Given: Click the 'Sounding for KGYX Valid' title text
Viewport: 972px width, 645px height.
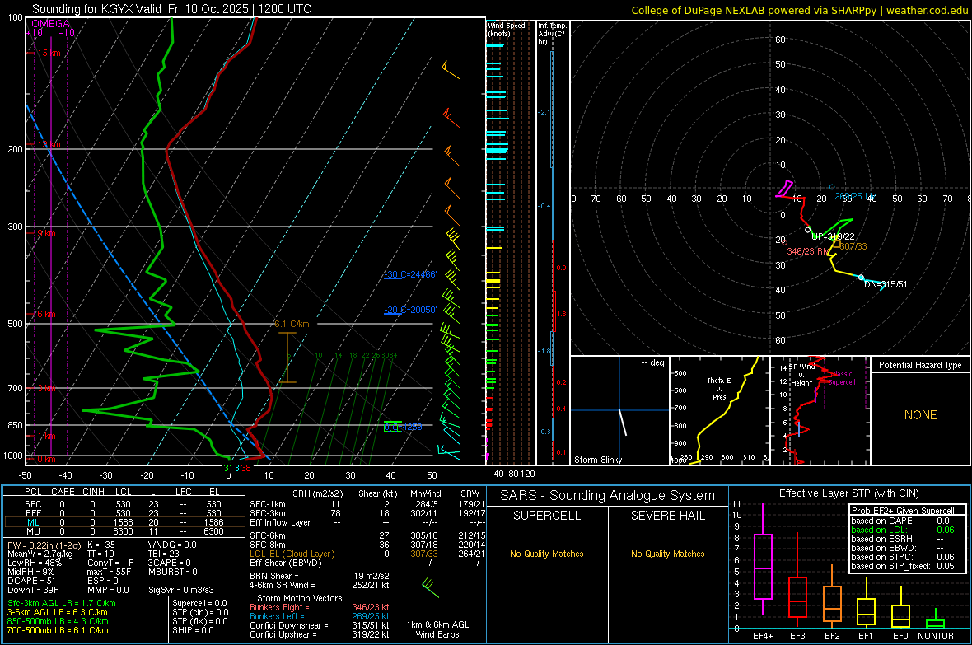Looking at the screenshot, I should click(x=98, y=9).
